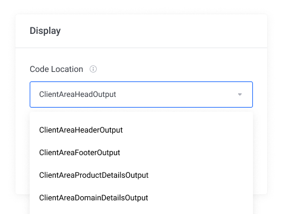
Task: Toggle the Code Location dropdown arrow
Action: click(x=240, y=95)
